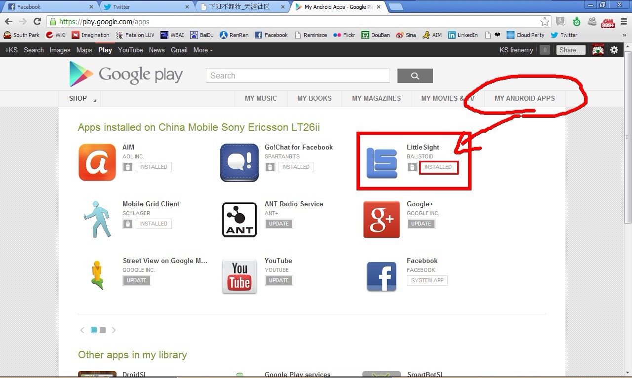The height and width of the screenshot is (378, 632).
Task: Click the red Google+ app icon
Action: 382,219
